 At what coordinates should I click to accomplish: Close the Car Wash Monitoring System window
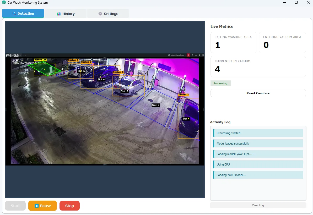pyautogui.click(x=308, y=3)
